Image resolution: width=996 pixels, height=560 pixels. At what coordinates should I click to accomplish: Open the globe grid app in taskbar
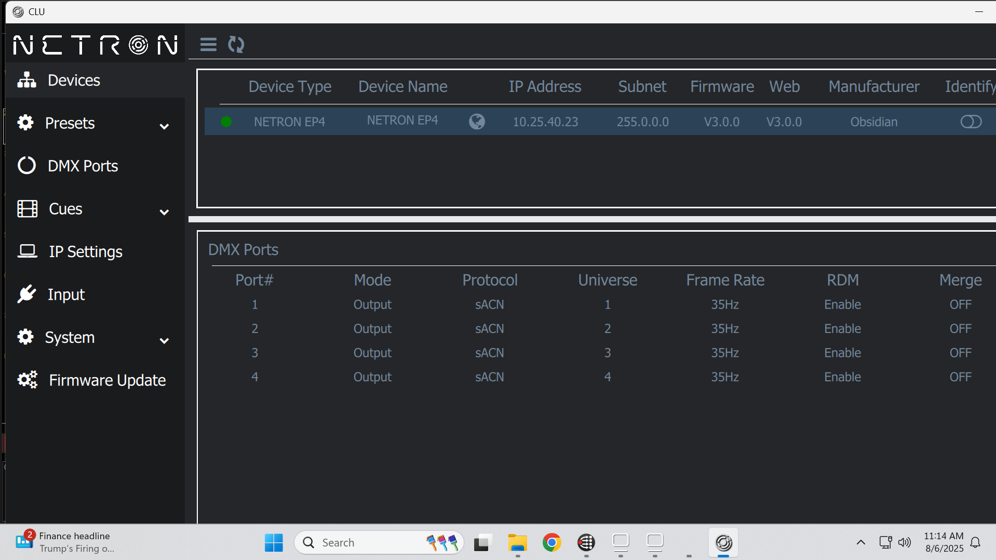pos(586,543)
